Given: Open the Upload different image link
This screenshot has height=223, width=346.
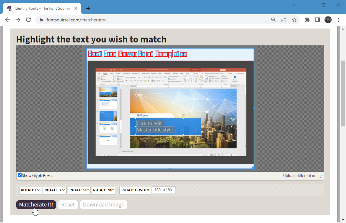Looking at the screenshot, I should coord(303,176).
